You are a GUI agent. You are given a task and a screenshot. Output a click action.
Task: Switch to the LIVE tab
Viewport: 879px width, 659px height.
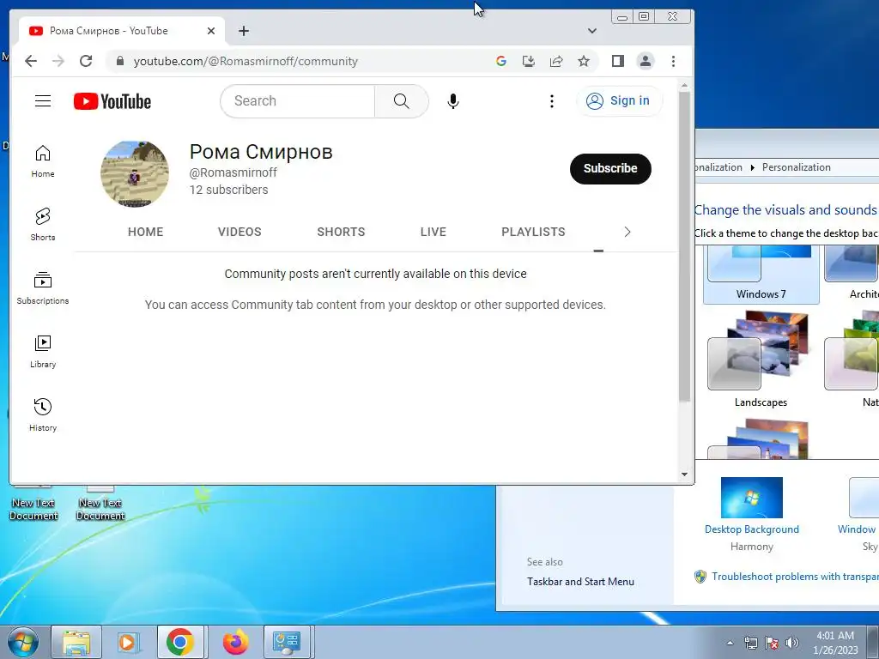pos(433,232)
